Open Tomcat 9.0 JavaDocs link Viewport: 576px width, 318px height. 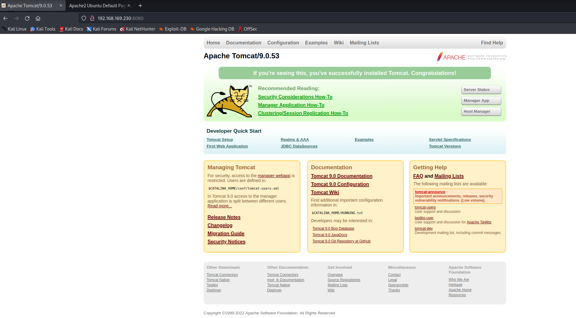coord(330,235)
